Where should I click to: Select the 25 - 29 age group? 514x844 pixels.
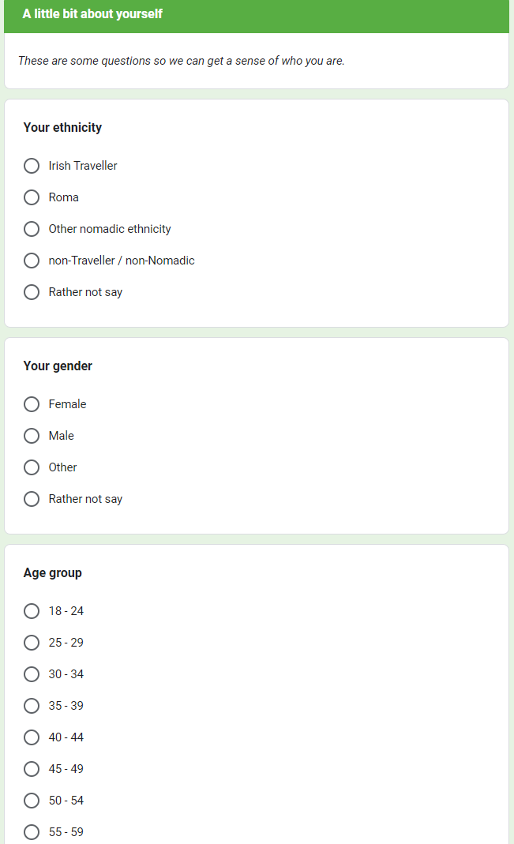click(x=32, y=643)
